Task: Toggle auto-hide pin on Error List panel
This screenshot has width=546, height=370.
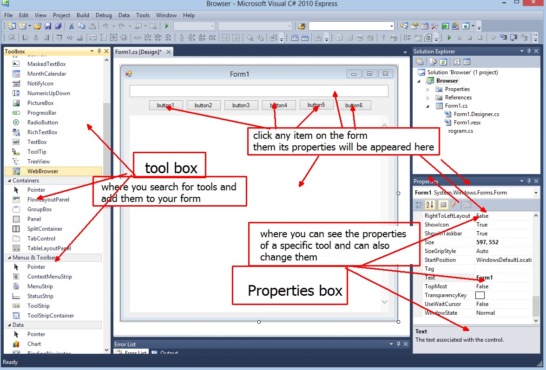Action: point(398,344)
